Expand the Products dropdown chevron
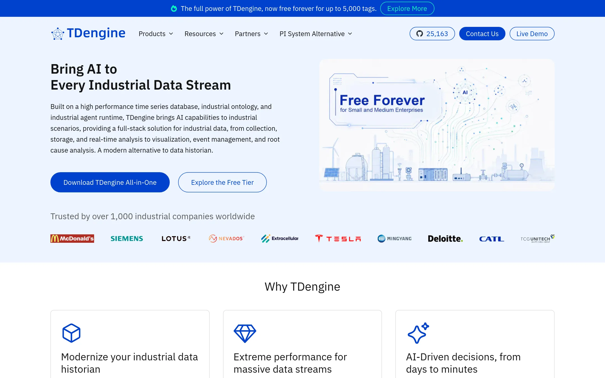 click(x=171, y=34)
